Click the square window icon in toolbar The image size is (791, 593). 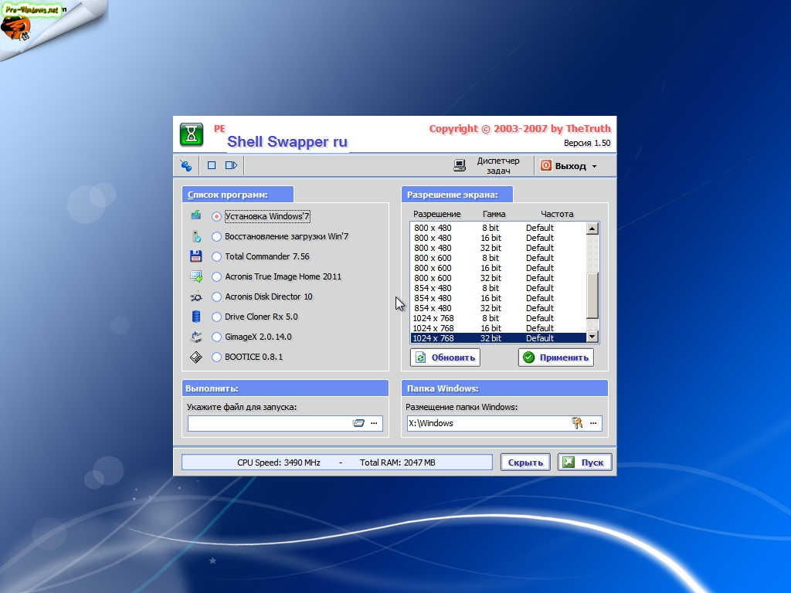(211, 165)
